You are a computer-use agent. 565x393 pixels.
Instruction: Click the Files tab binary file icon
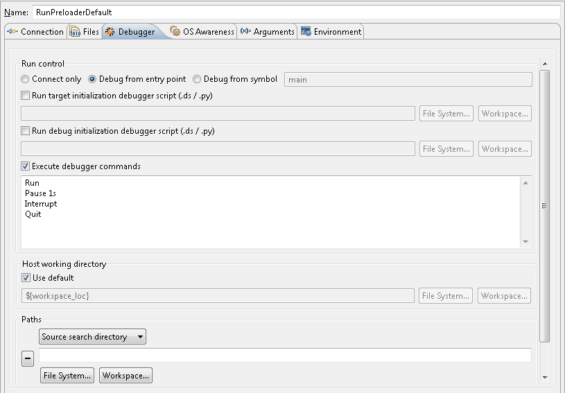click(x=75, y=32)
